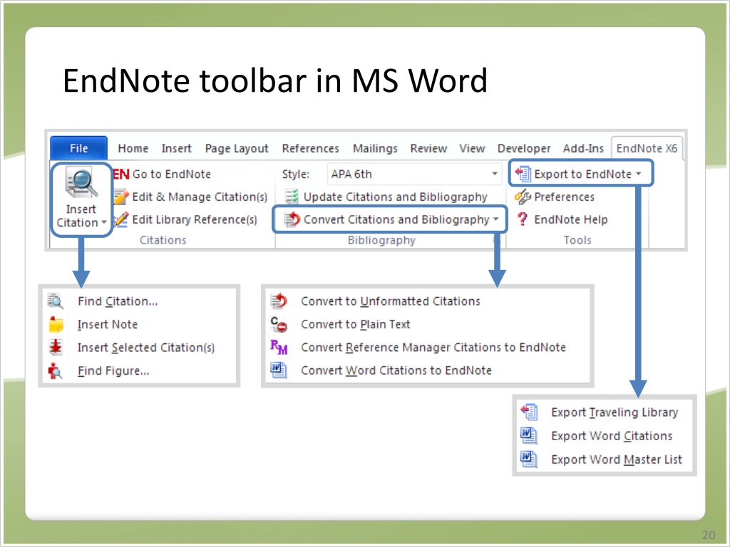Viewport: 730px width, 547px height.
Task: Click the EndNote Help label
Action: point(571,219)
